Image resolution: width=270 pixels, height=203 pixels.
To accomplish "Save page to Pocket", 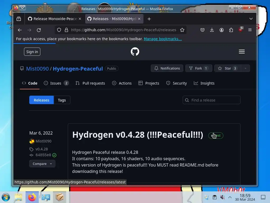I will (202, 30).
